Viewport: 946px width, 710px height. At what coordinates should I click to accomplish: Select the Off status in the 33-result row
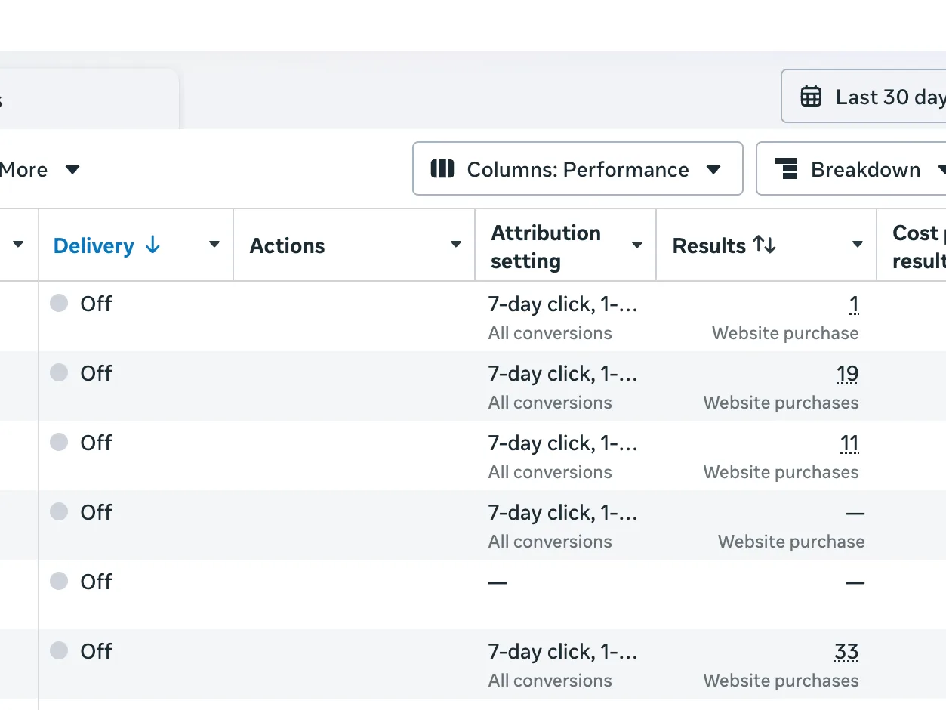[x=96, y=651]
